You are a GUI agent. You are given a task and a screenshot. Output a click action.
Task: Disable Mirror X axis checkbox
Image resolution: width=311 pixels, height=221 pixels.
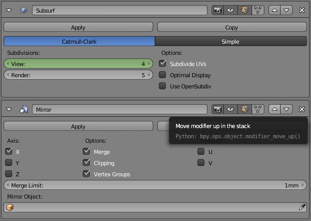click(x=9, y=151)
